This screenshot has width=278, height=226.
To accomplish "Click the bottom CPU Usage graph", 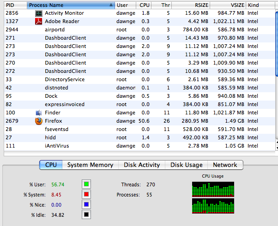I will (x=213, y=206).
